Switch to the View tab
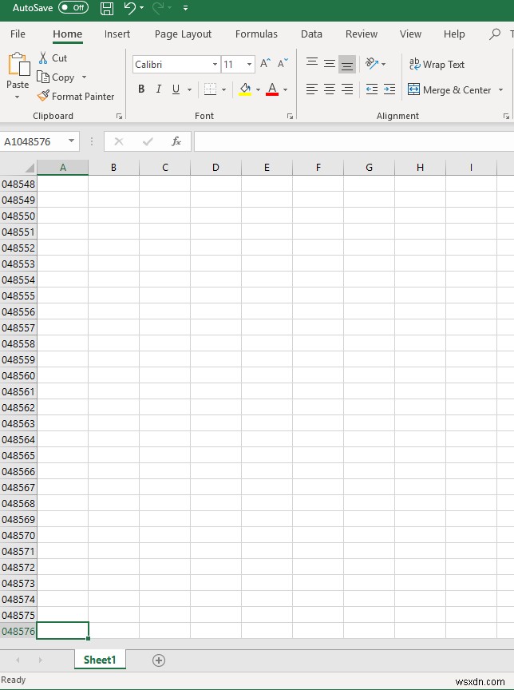The image size is (514, 690). point(410,34)
